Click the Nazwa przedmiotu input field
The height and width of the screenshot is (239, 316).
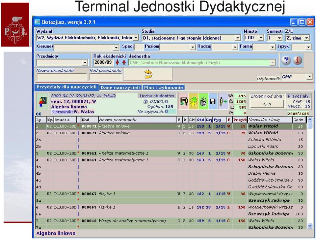62,77
